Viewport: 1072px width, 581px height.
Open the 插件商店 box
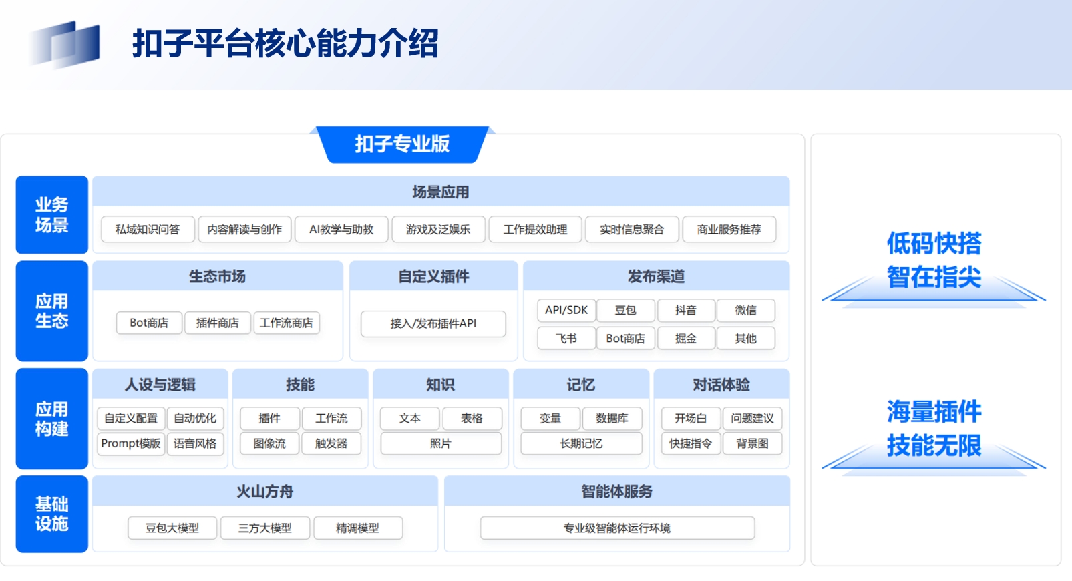pyautogui.click(x=218, y=323)
